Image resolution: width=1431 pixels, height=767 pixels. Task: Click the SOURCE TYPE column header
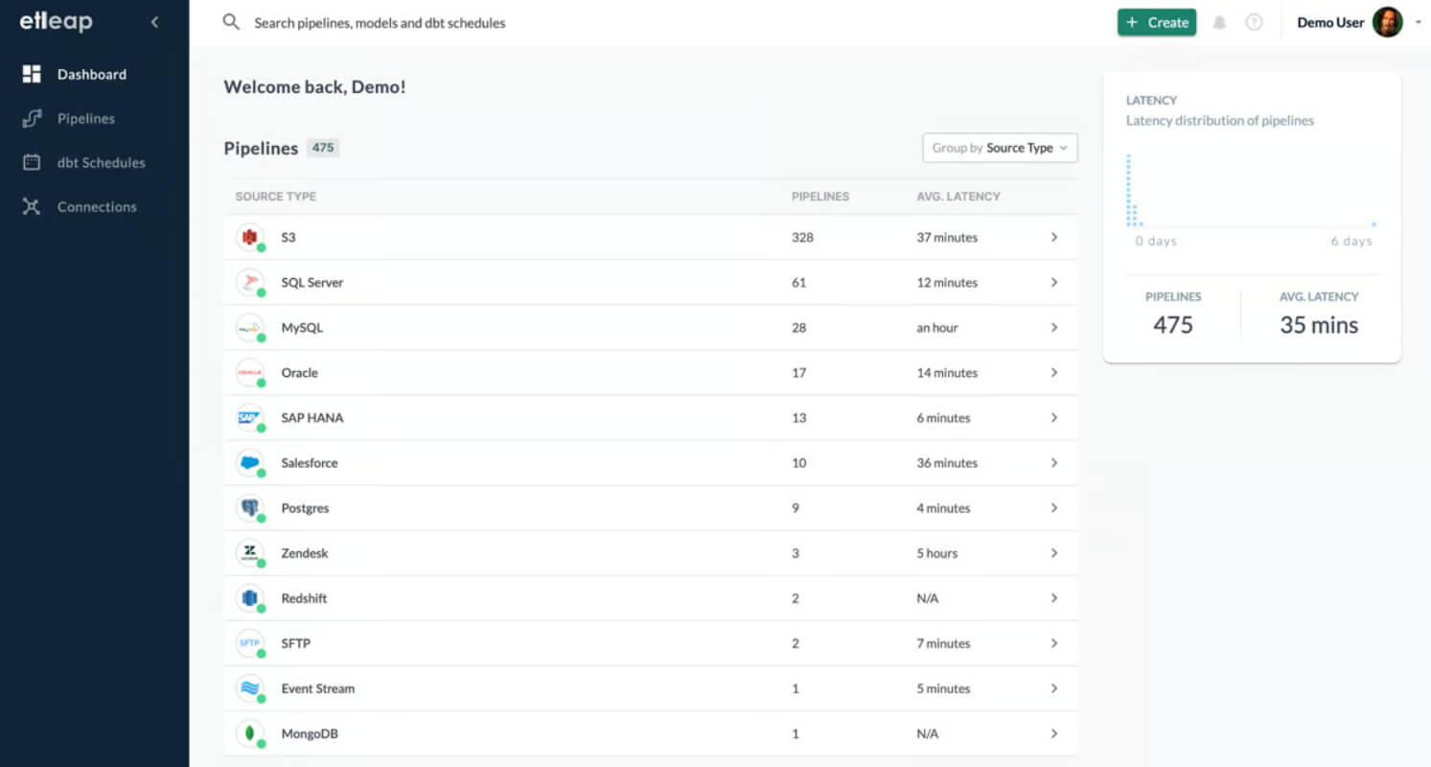276,196
